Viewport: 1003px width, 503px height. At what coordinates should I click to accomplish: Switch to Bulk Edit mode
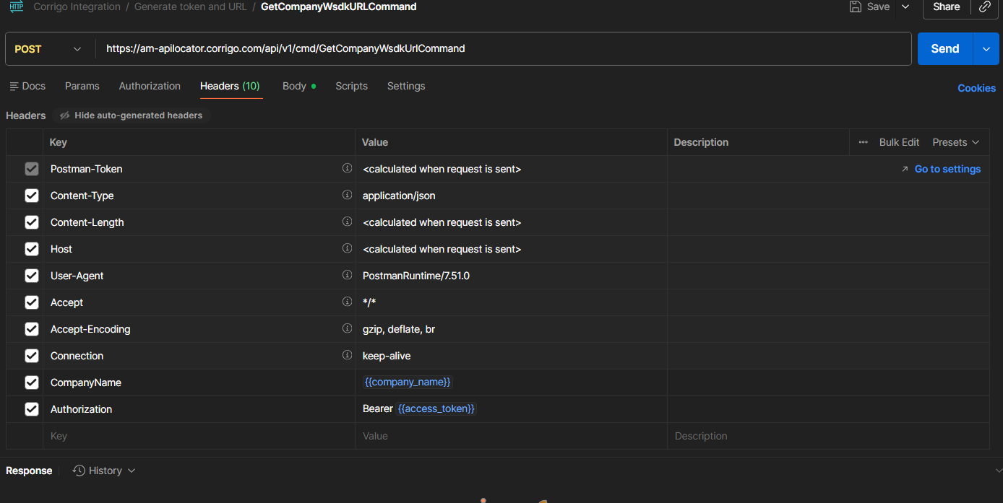point(899,142)
